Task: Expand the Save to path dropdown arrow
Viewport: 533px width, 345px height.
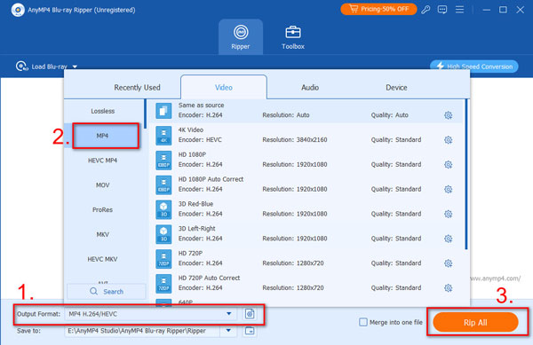Action: pyautogui.click(x=228, y=331)
